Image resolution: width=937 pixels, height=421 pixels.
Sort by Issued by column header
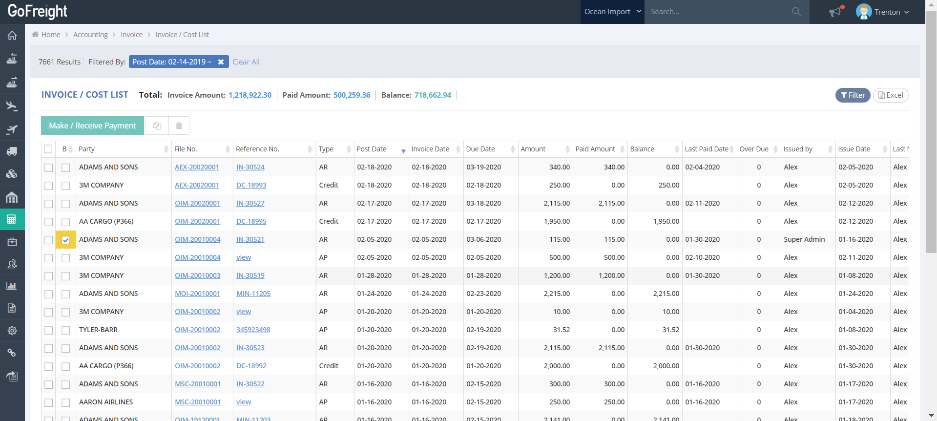pyautogui.click(x=808, y=149)
